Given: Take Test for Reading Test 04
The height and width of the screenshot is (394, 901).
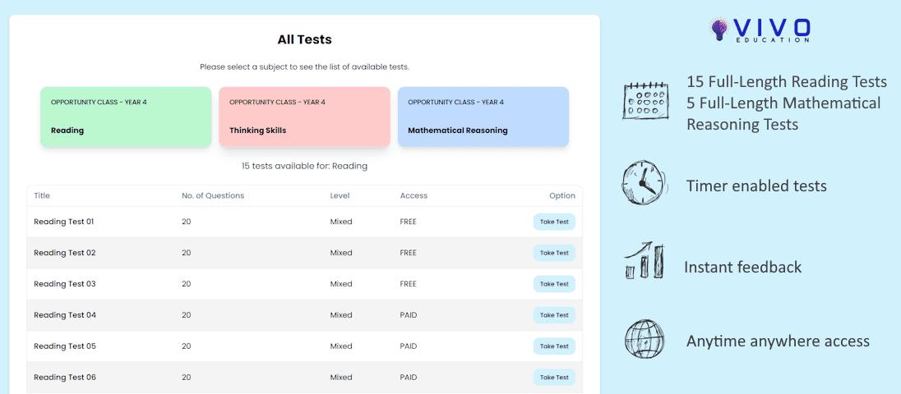Looking at the screenshot, I should [x=554, y=315].
